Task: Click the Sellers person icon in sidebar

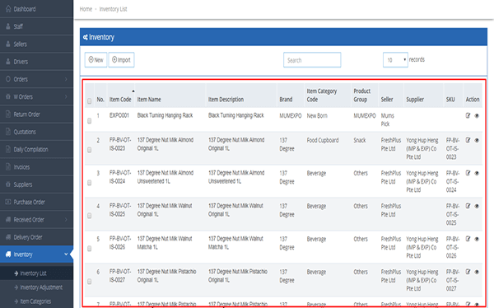Action: 8,44
